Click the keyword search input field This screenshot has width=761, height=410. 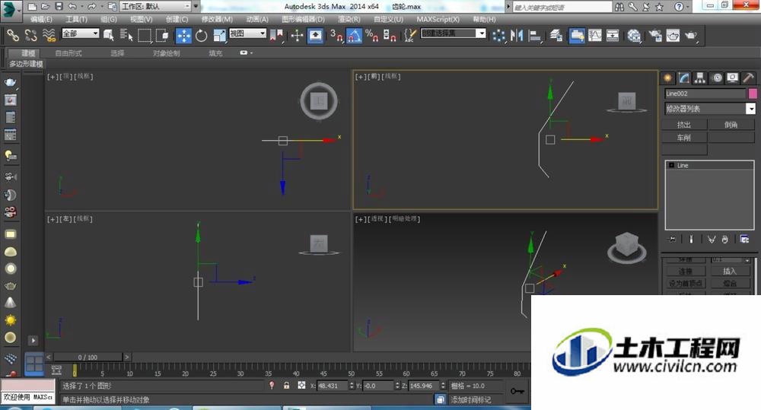click(x=562, y=7)
